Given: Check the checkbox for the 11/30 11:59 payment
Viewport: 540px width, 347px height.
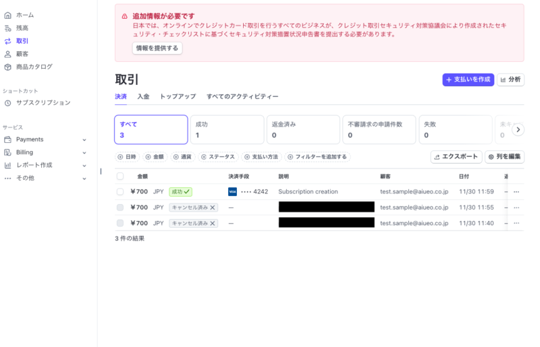Looking at the screenshot, I should click(120, 192).
